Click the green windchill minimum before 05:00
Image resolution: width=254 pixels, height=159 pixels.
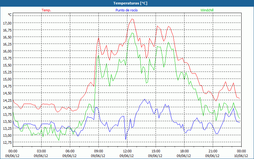point(59,140)
